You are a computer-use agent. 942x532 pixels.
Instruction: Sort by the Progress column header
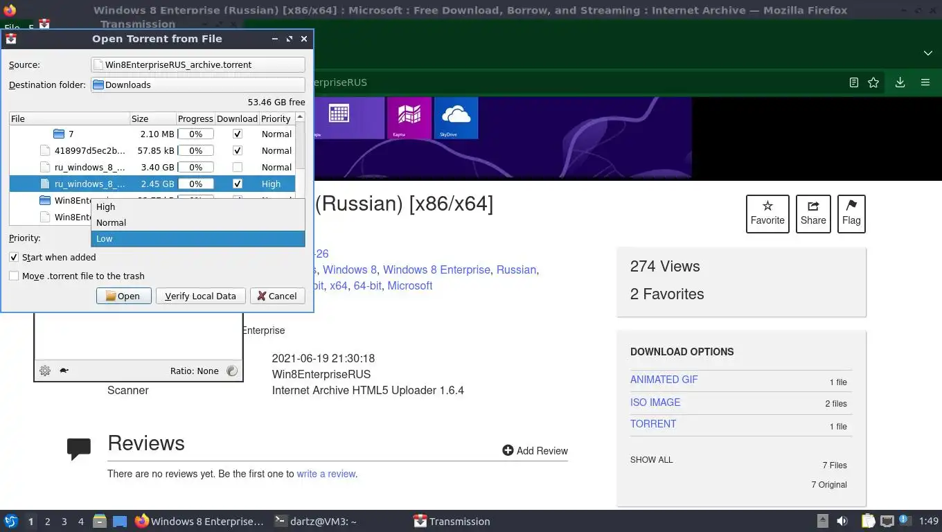click(195, 118)
